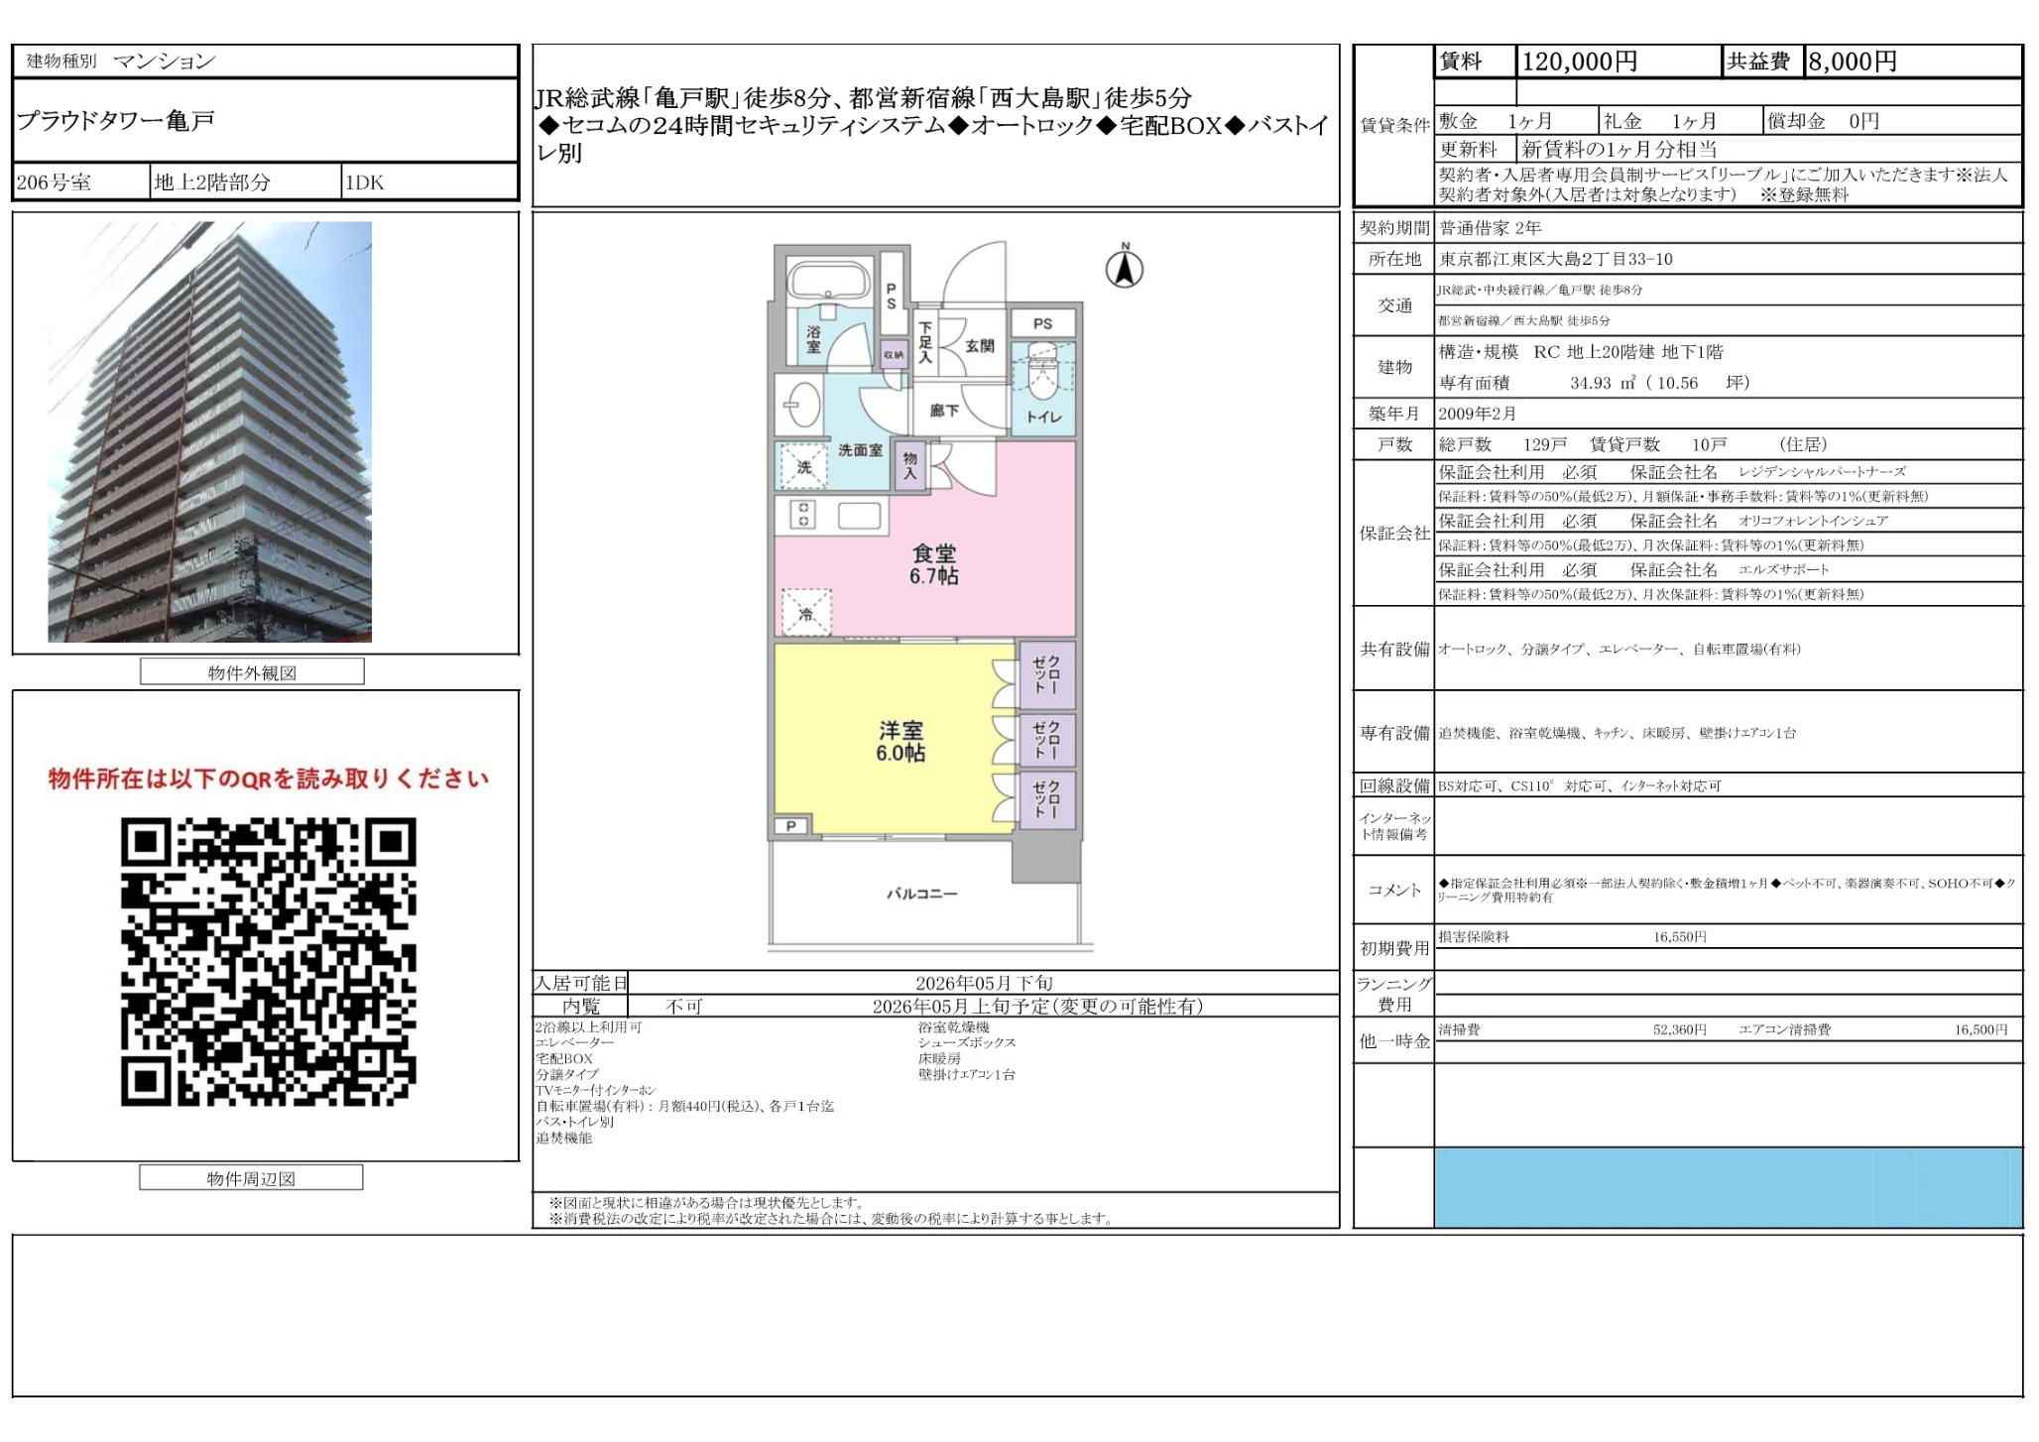Click contract period 普通借家 2年
The image size is (2039, 1442).
coord(1491,228)
